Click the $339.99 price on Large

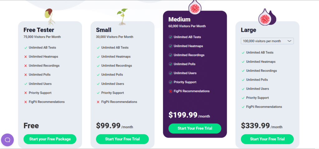(x=255, y=126)
